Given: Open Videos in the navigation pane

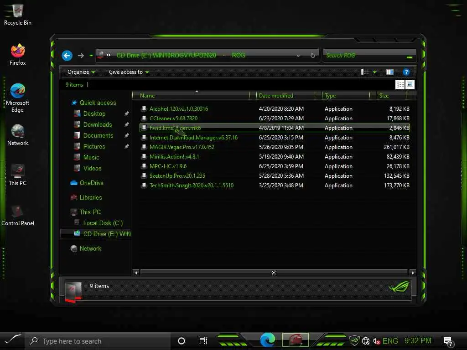Looking at the screenshot, I should pyautogui.click(x=92, y=169).
